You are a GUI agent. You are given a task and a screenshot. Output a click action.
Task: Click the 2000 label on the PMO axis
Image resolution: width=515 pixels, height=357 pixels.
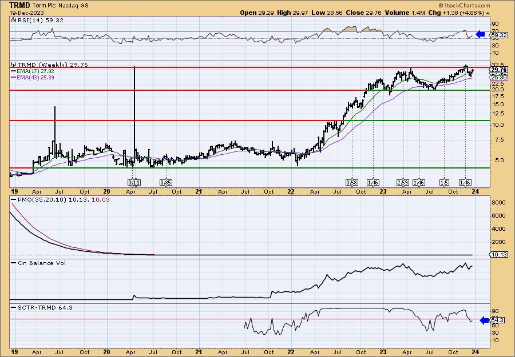(498, 242)
